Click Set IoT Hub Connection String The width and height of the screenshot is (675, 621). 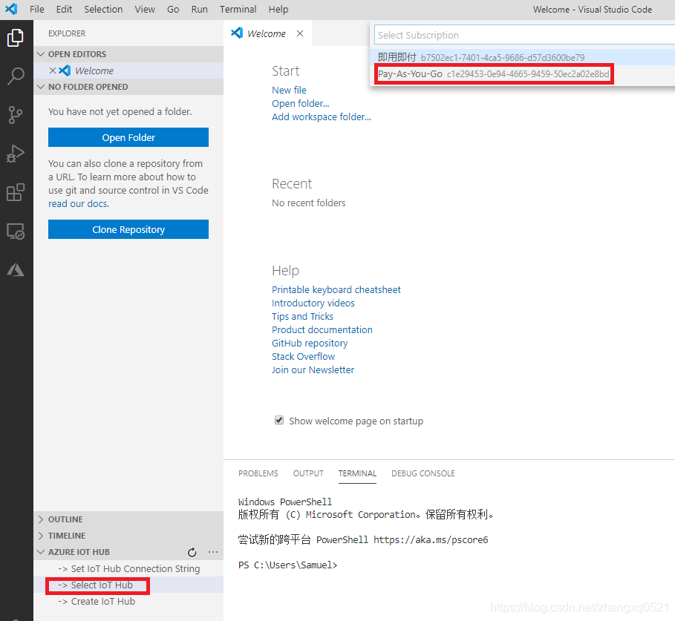(x=128, y=568)
